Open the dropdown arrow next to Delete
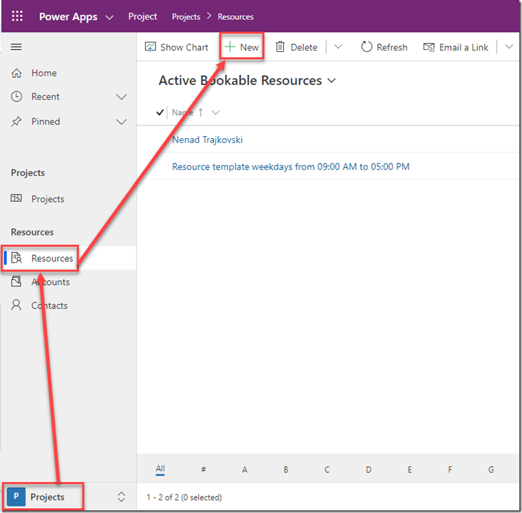Screen dimensions: 522x513 tap(338, 47)
